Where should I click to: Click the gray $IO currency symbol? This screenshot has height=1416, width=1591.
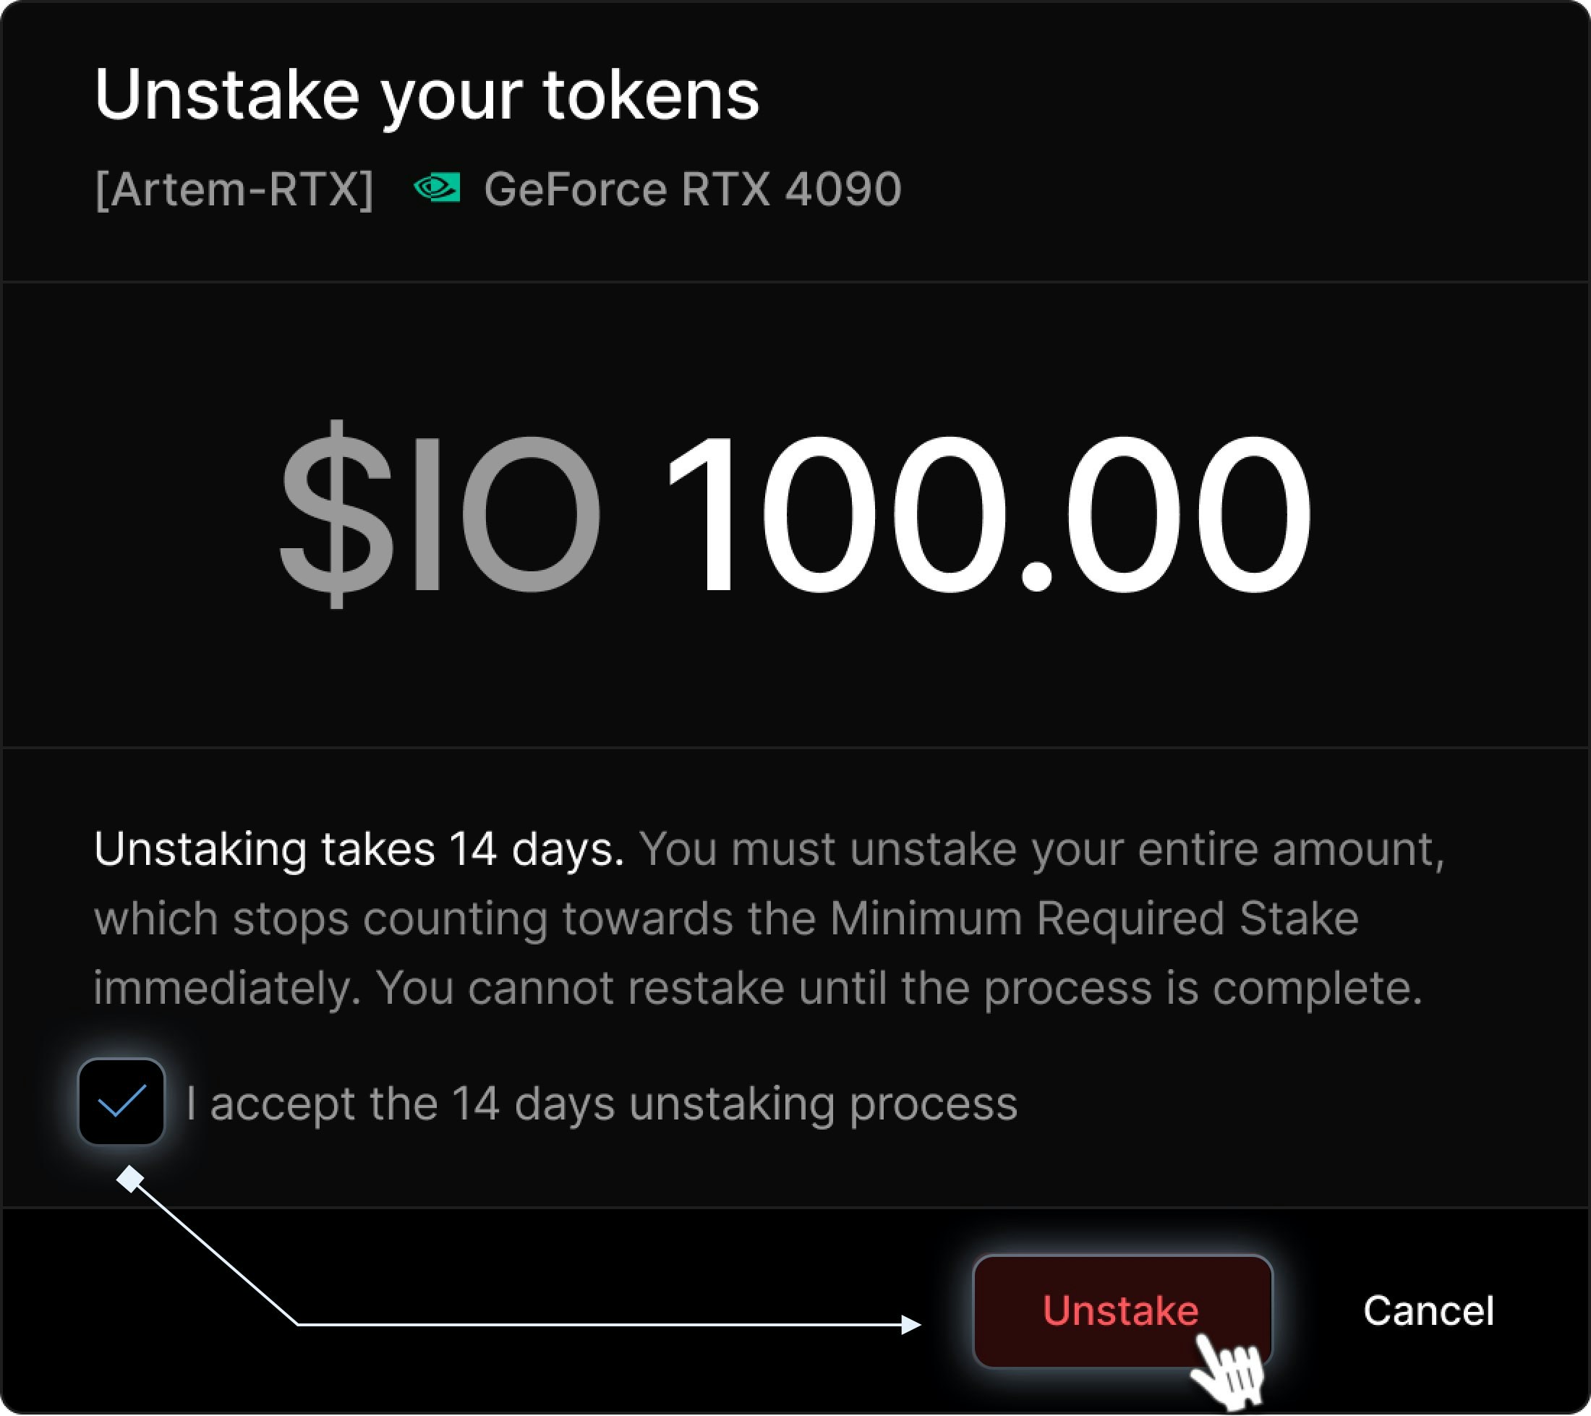pyautogui.click(x=440, y=513)
